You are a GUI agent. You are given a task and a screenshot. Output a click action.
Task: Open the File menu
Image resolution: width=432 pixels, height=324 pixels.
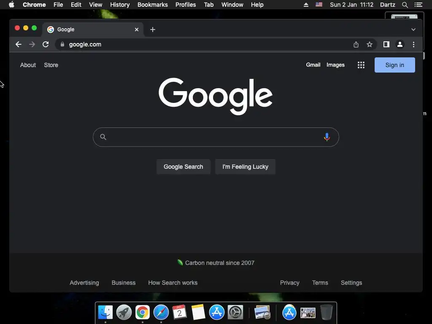coord(58,5)
